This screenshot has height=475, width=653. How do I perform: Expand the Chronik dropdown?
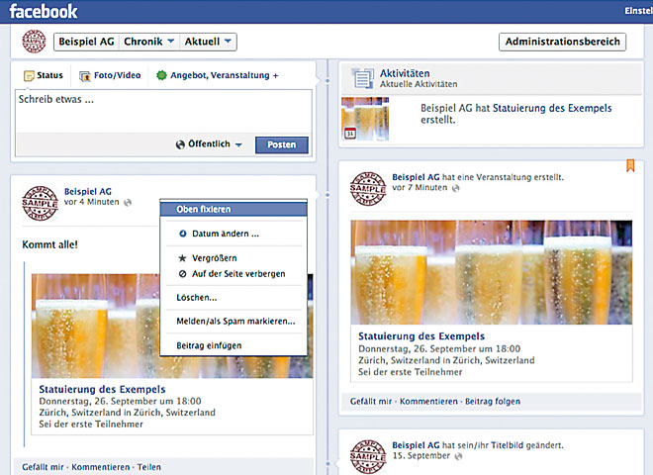[148, 42]
